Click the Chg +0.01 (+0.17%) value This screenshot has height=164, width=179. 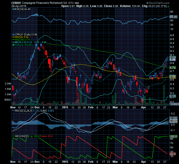[x=154, y=6]
